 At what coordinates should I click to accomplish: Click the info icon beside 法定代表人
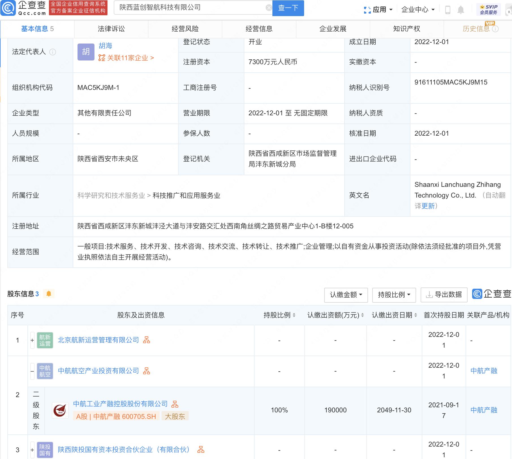(53, 52)
